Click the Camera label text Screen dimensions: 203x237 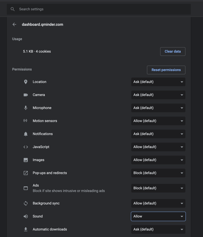pos(39,95)
